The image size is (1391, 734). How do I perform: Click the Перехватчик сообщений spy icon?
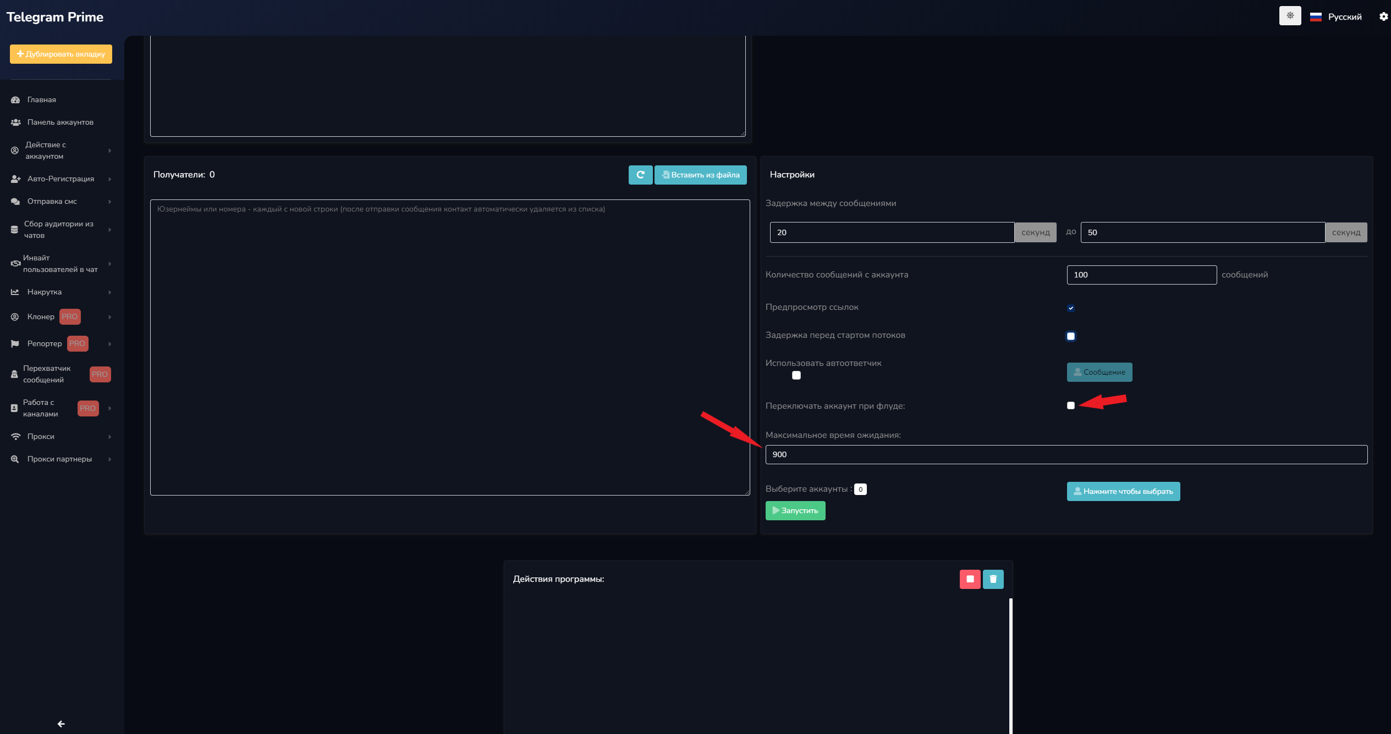pos(14,374)
